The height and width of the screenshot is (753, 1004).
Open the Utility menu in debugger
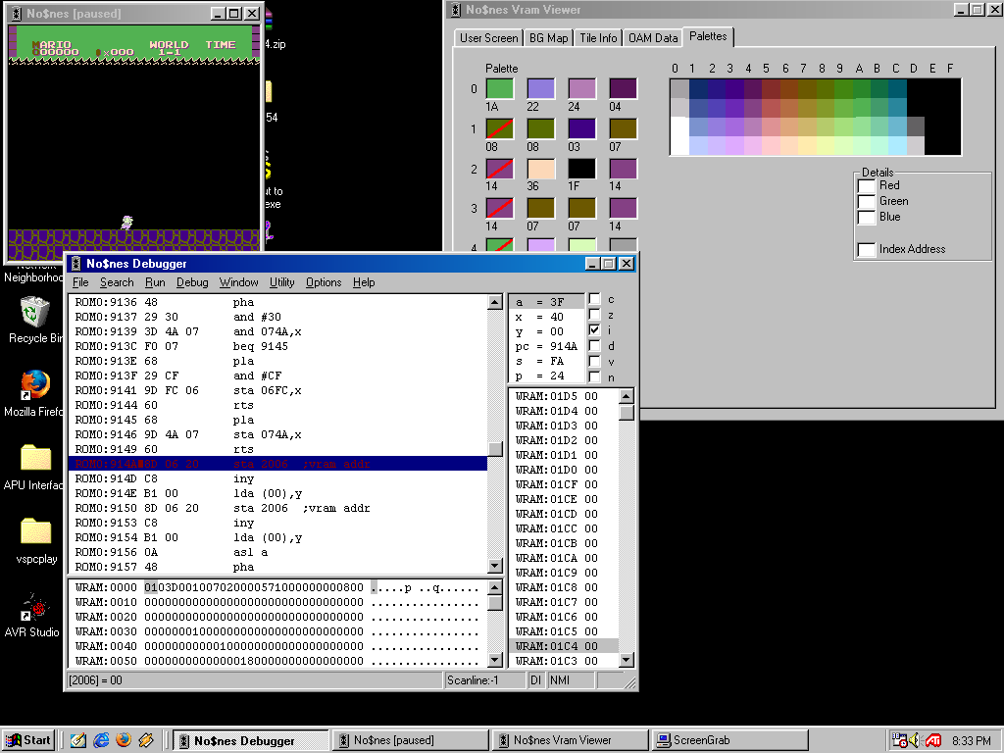[281, 282]
